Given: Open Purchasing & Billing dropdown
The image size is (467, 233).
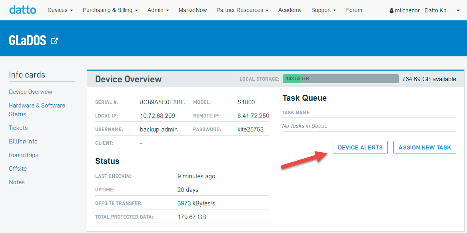Looking at the screenshot, I should (x=110, y=10).
